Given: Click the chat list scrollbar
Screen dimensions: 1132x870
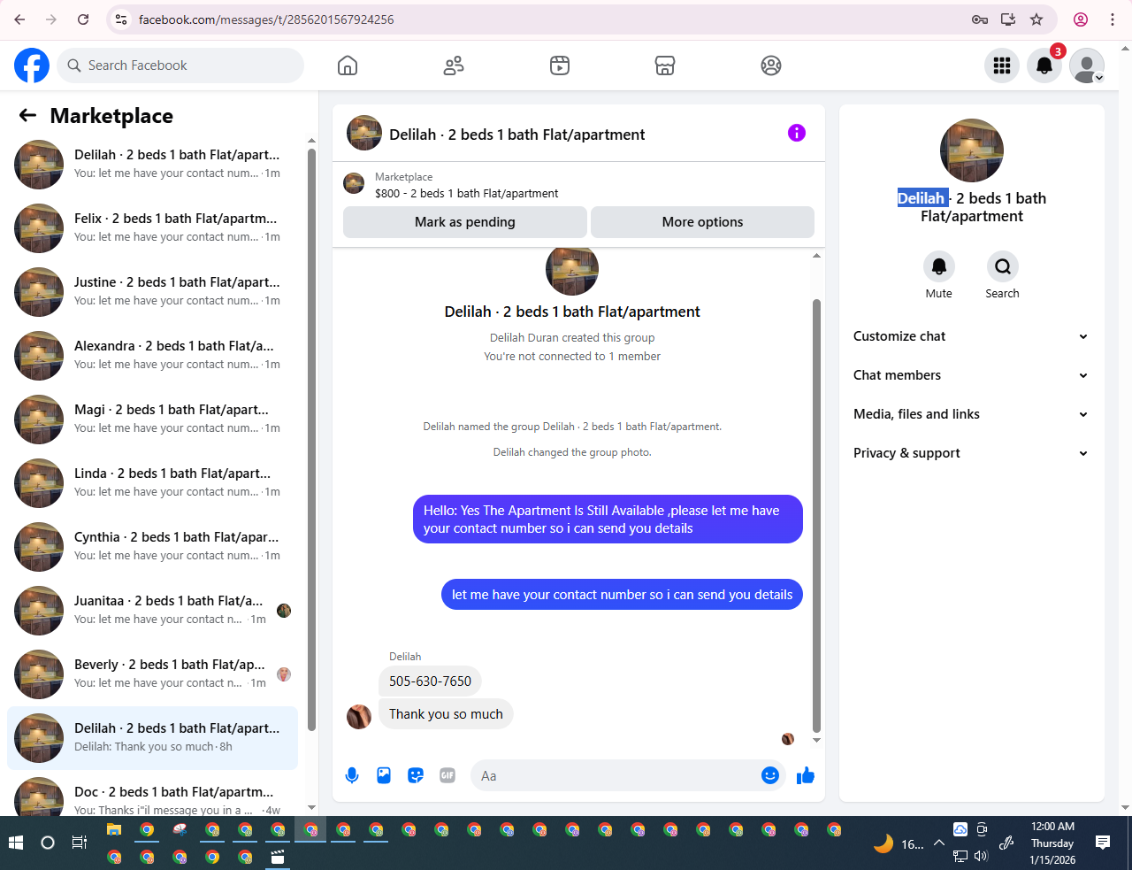Looking at the screenshot, I should pos(311,439).
